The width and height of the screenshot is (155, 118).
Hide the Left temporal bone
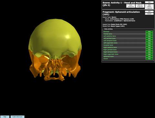149,41
